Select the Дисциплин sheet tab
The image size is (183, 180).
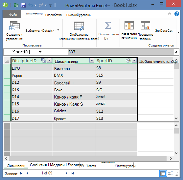pyautogui.click(x=16, y=166)
